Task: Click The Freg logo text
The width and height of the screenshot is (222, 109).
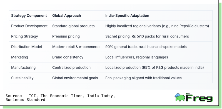Action: [199, 98]
